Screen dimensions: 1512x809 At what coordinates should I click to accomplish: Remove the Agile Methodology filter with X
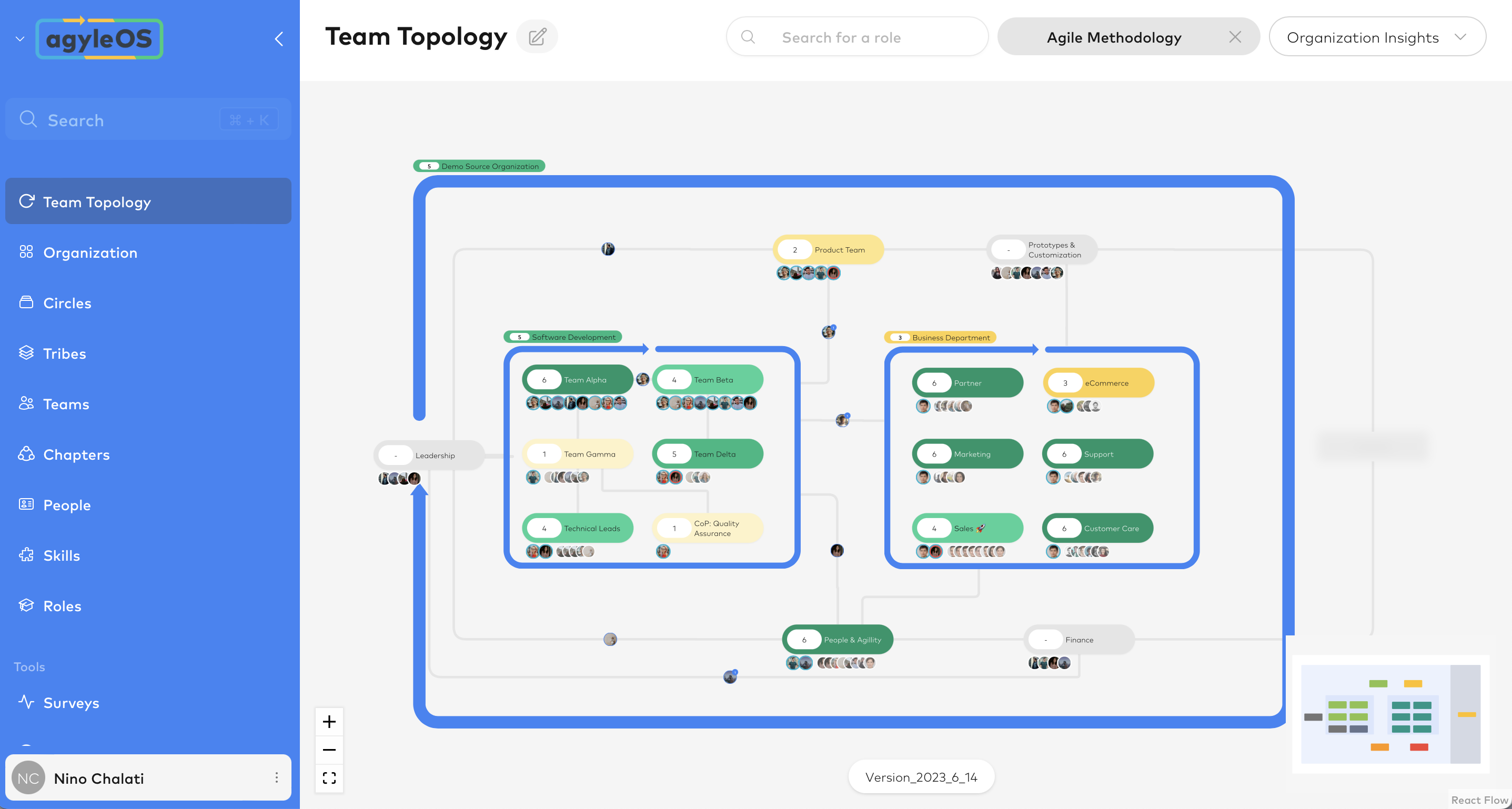[1235, 37]
